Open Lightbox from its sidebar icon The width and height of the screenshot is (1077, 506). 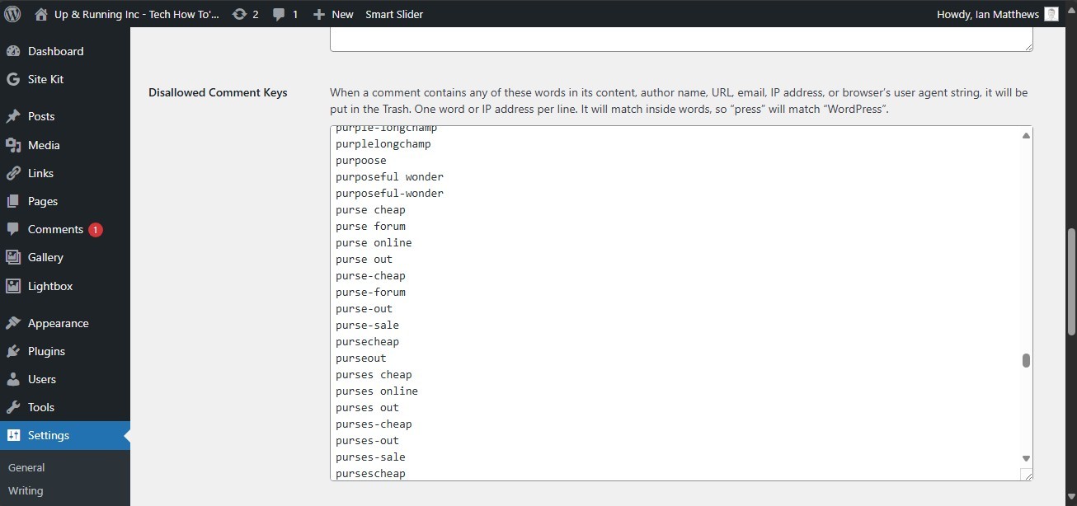[x=14, y=286]
